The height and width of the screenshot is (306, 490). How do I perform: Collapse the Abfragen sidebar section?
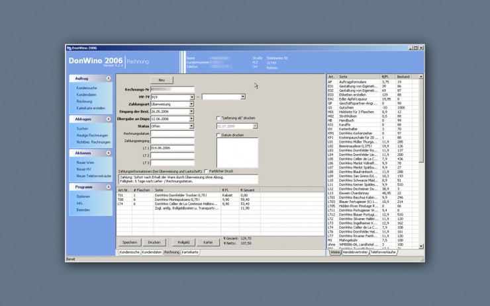pos(109,119)
